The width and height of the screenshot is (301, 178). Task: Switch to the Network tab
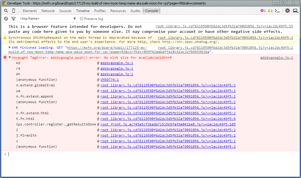tap(48, 11)
